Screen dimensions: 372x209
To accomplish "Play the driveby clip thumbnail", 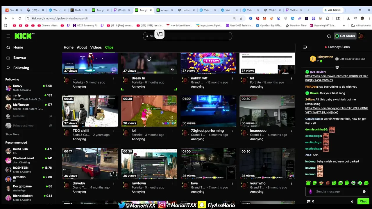I will click(x=90, y=164).
